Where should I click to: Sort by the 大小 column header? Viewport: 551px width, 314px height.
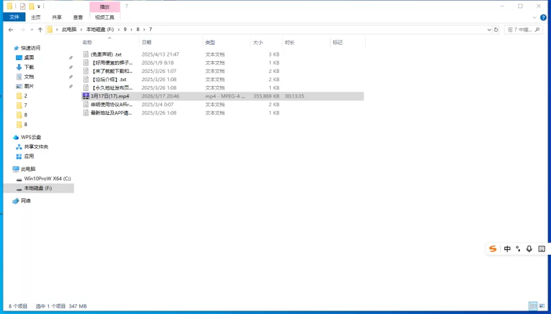(x=258, y=43)
